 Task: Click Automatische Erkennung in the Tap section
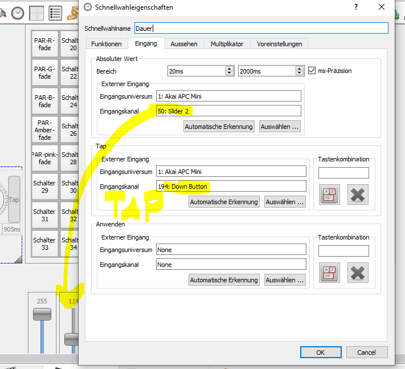click(224, 202)
